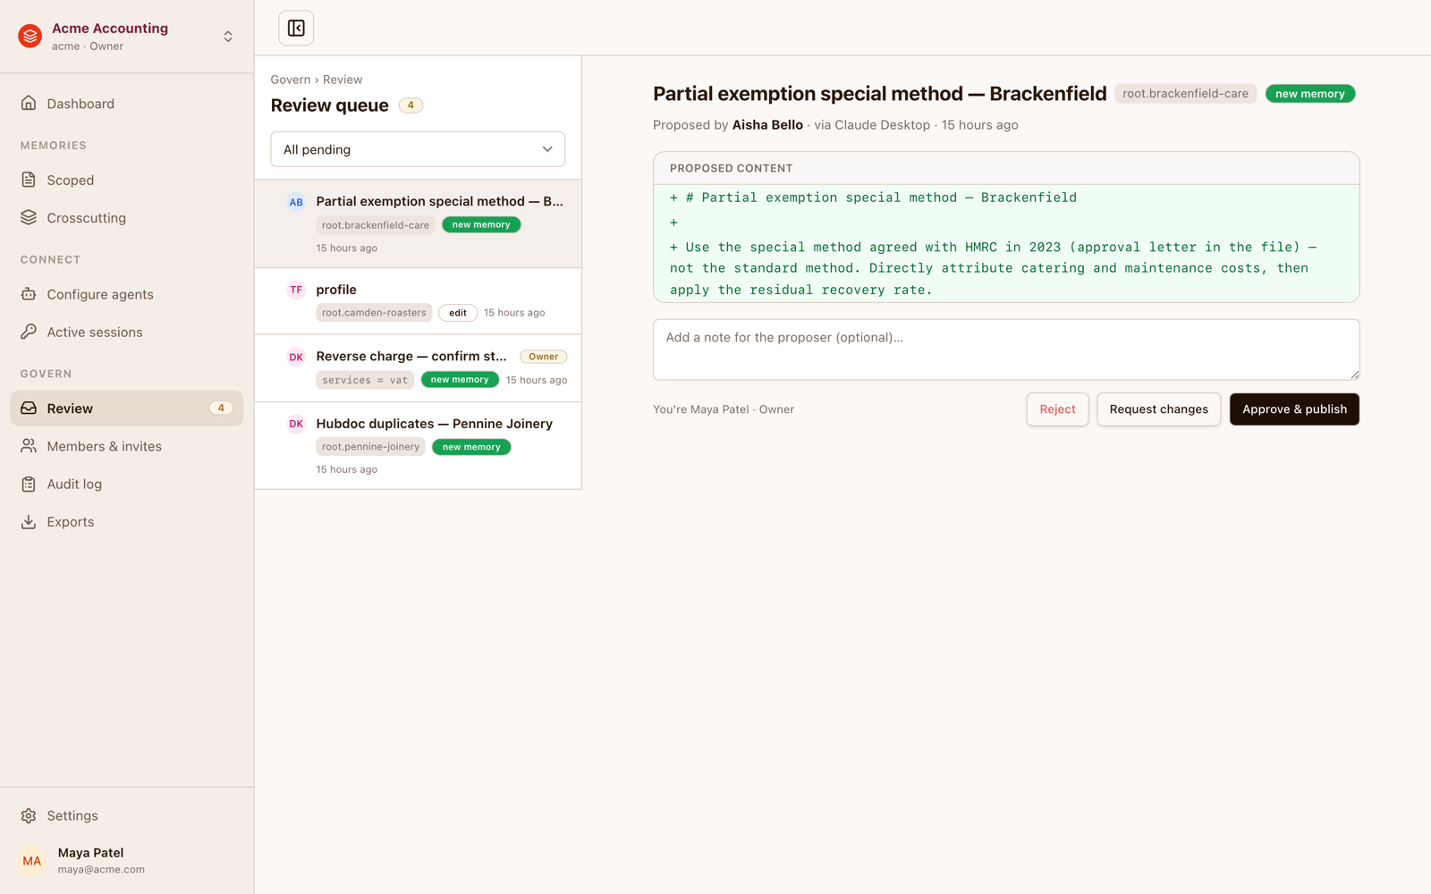Select the Partial exemption special method queue item

click(418, 223)
